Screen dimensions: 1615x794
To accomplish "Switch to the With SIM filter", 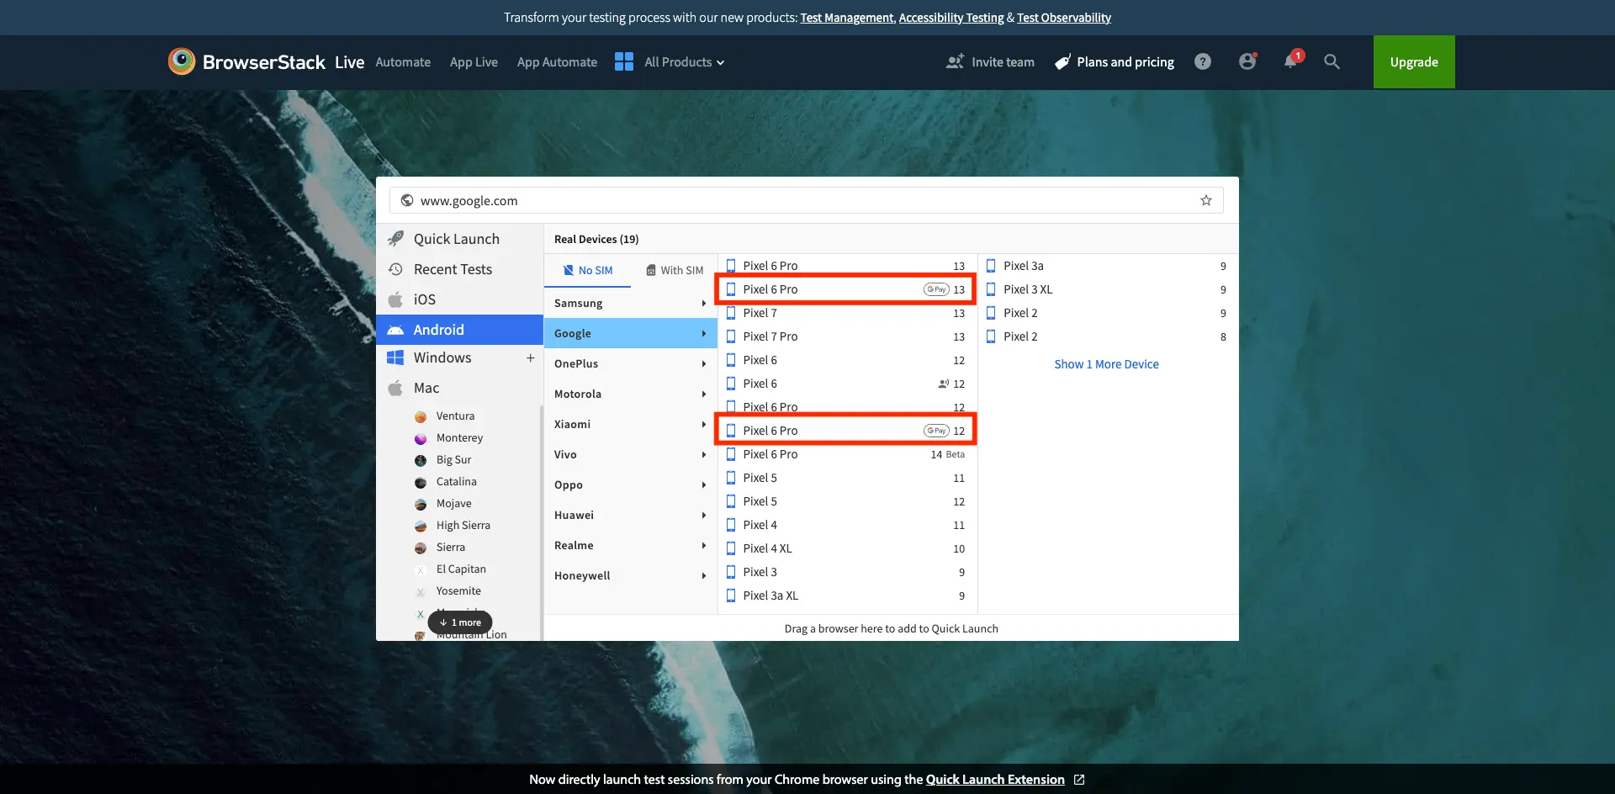I will coord(675,270).
